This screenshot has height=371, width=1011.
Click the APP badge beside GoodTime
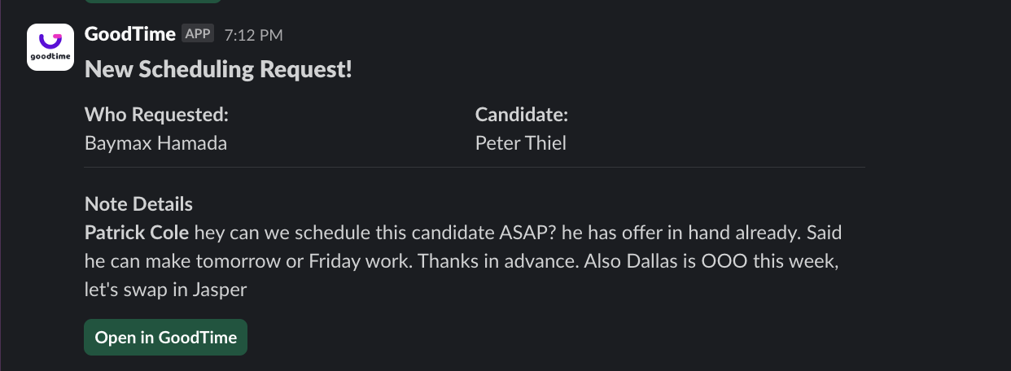pos(198,34)
